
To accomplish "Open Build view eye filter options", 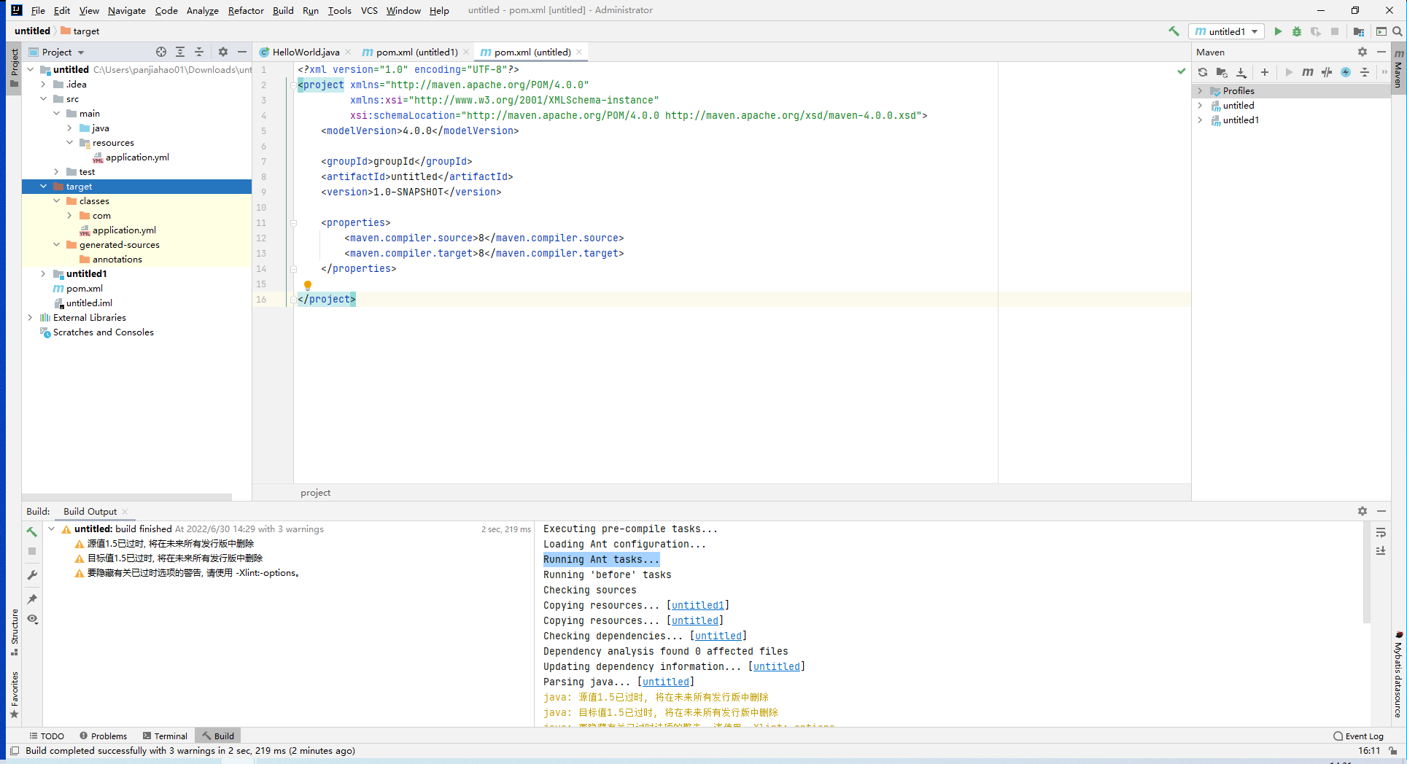I will (x=32, y=619).
